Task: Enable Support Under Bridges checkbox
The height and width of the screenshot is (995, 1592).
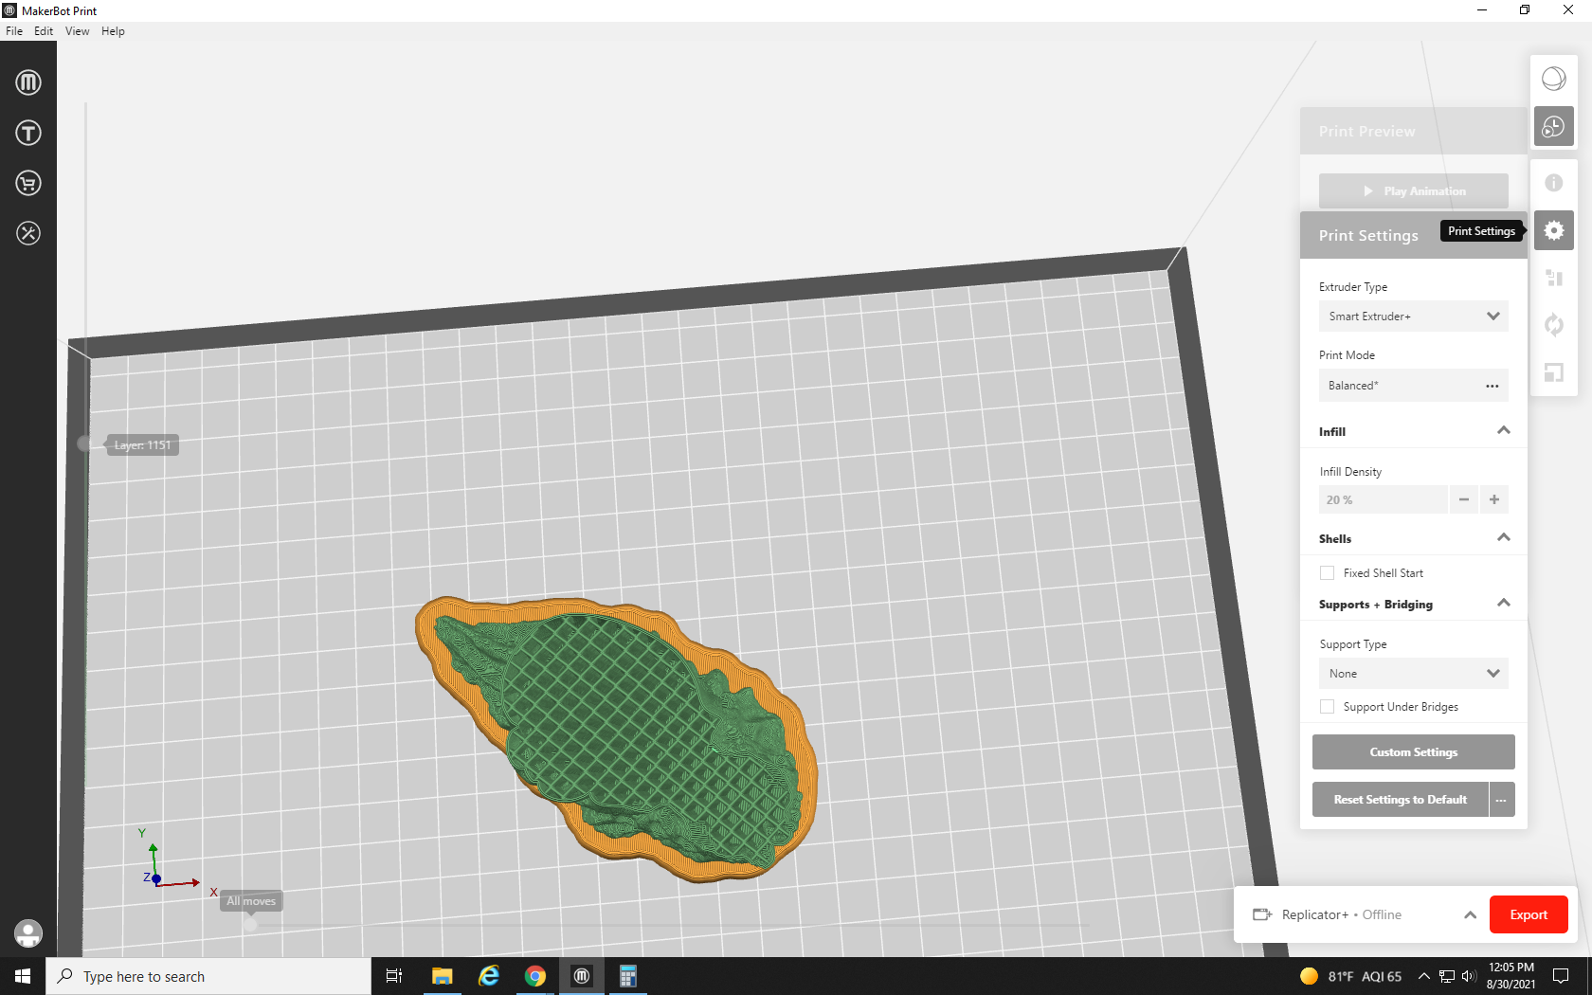Action: tap(1327, 707)
